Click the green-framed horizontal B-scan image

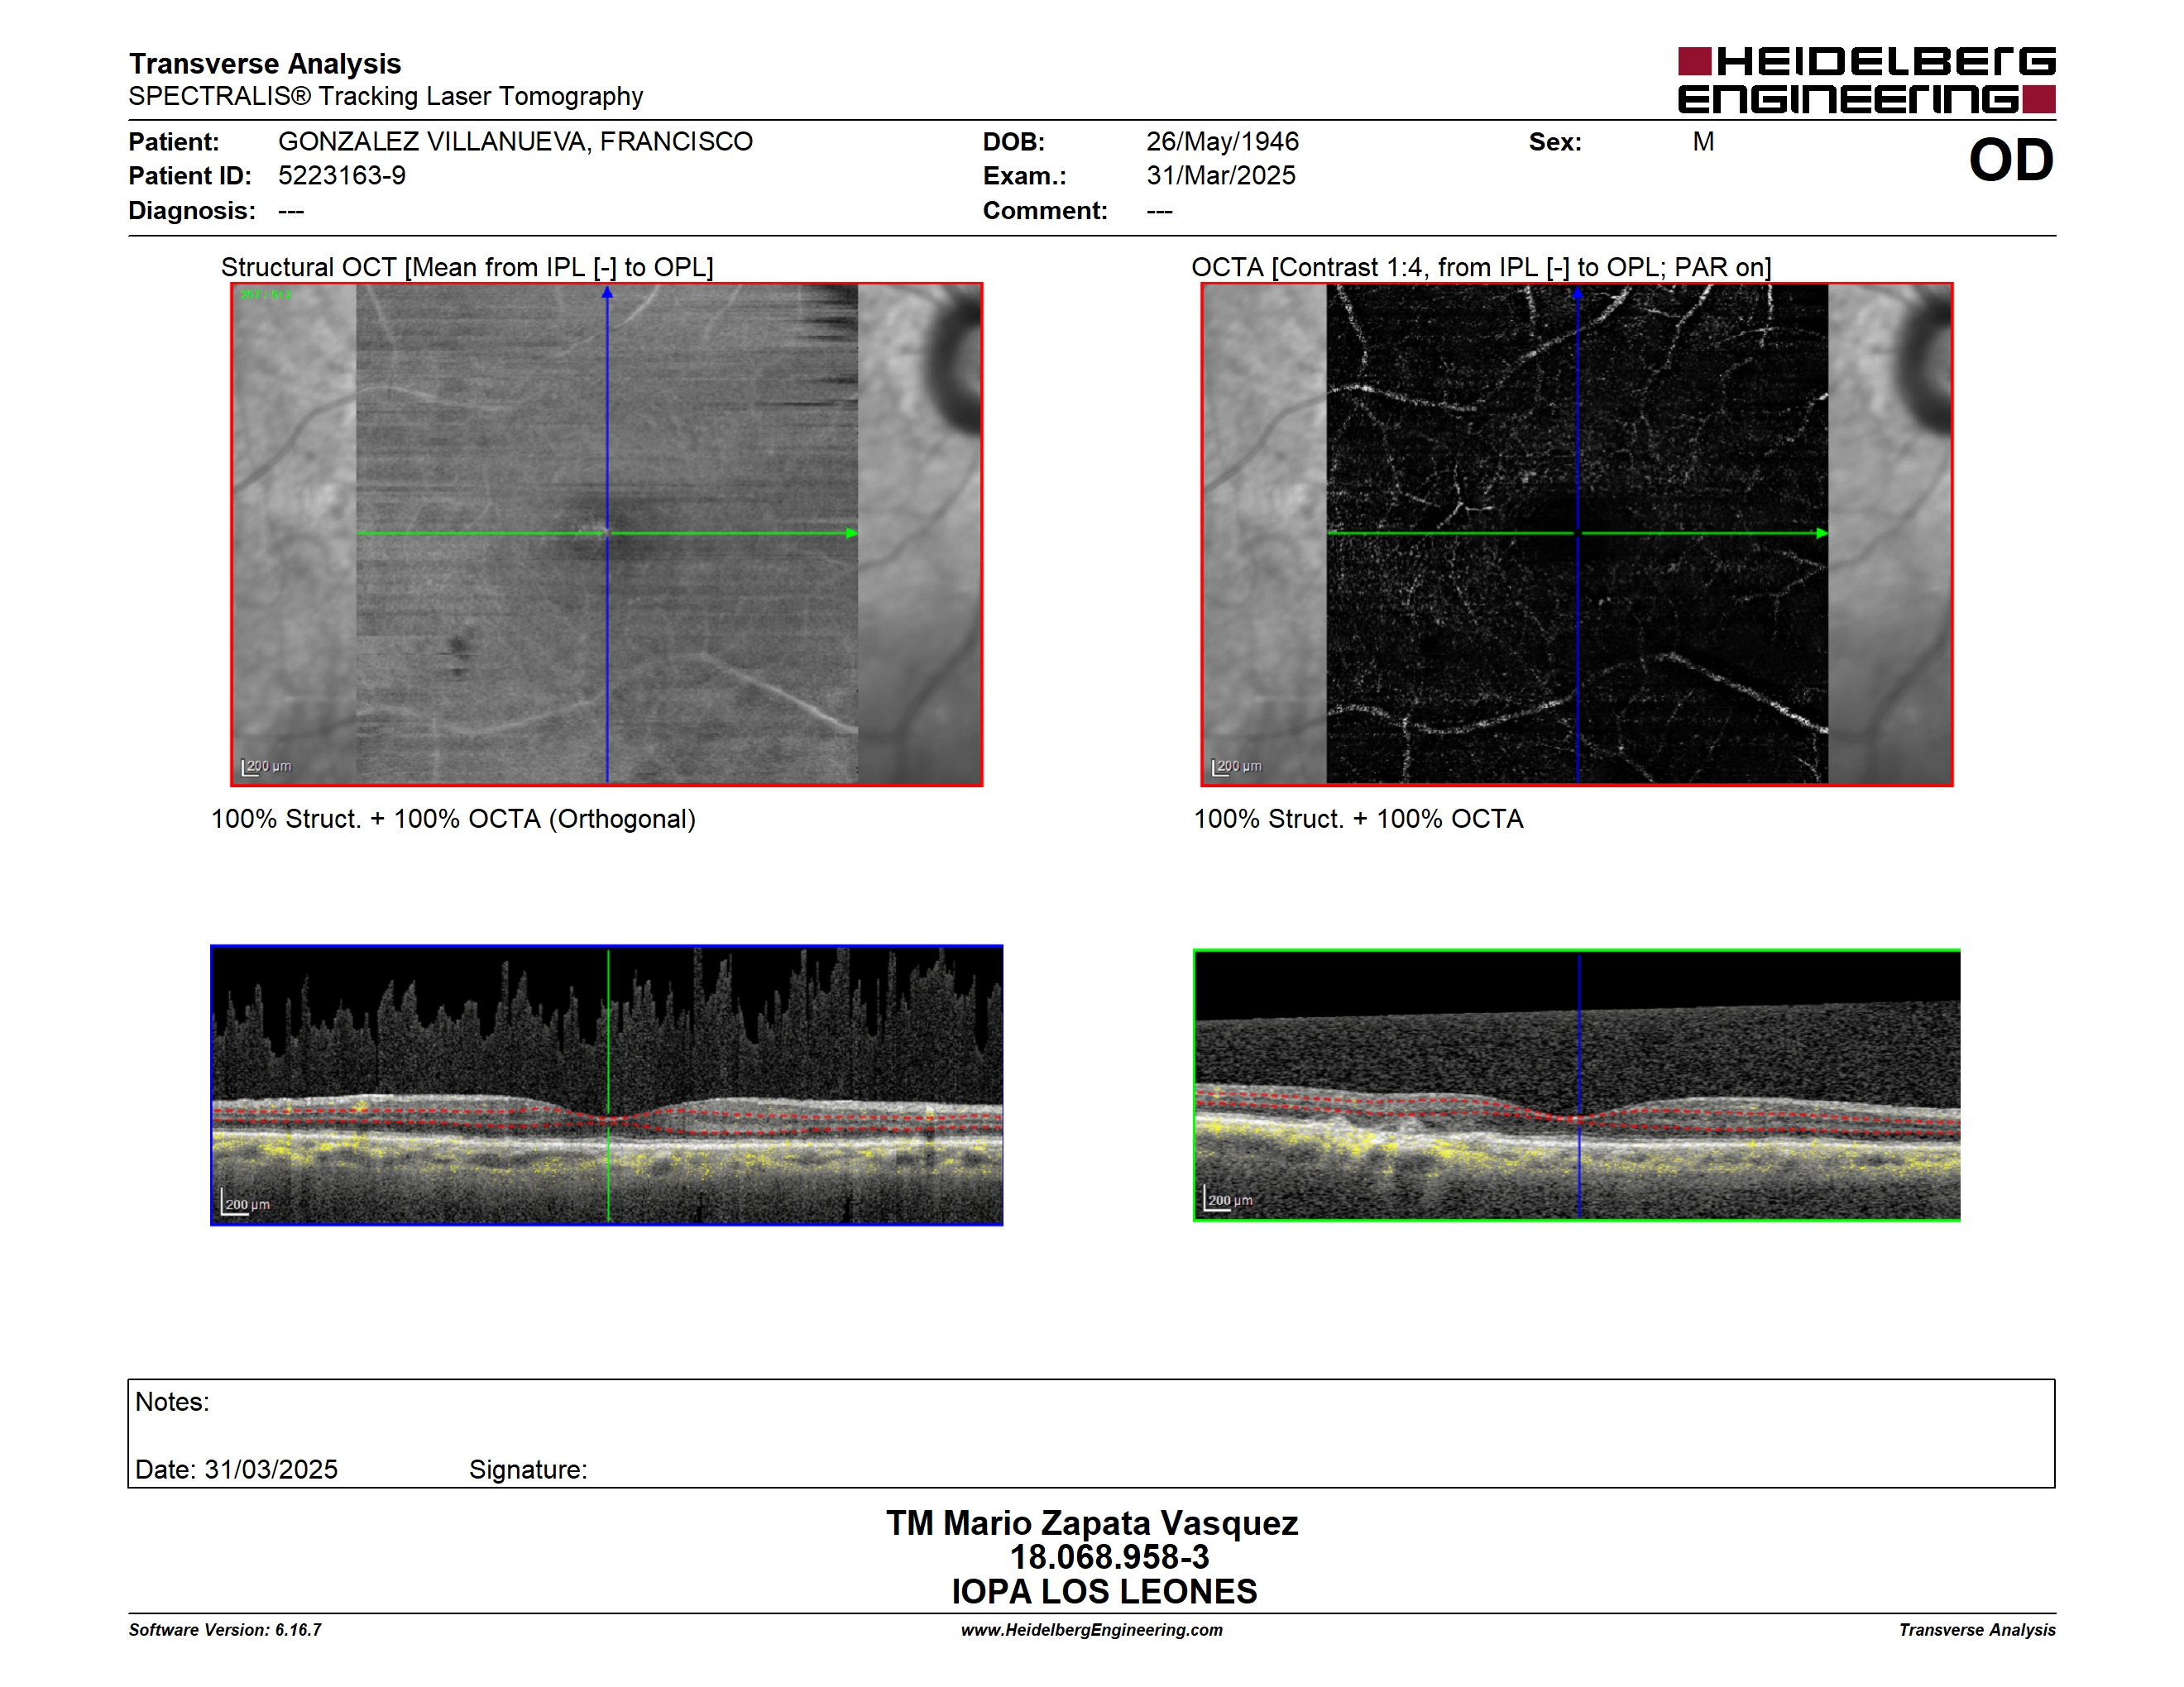(x=1577, y=1085)
